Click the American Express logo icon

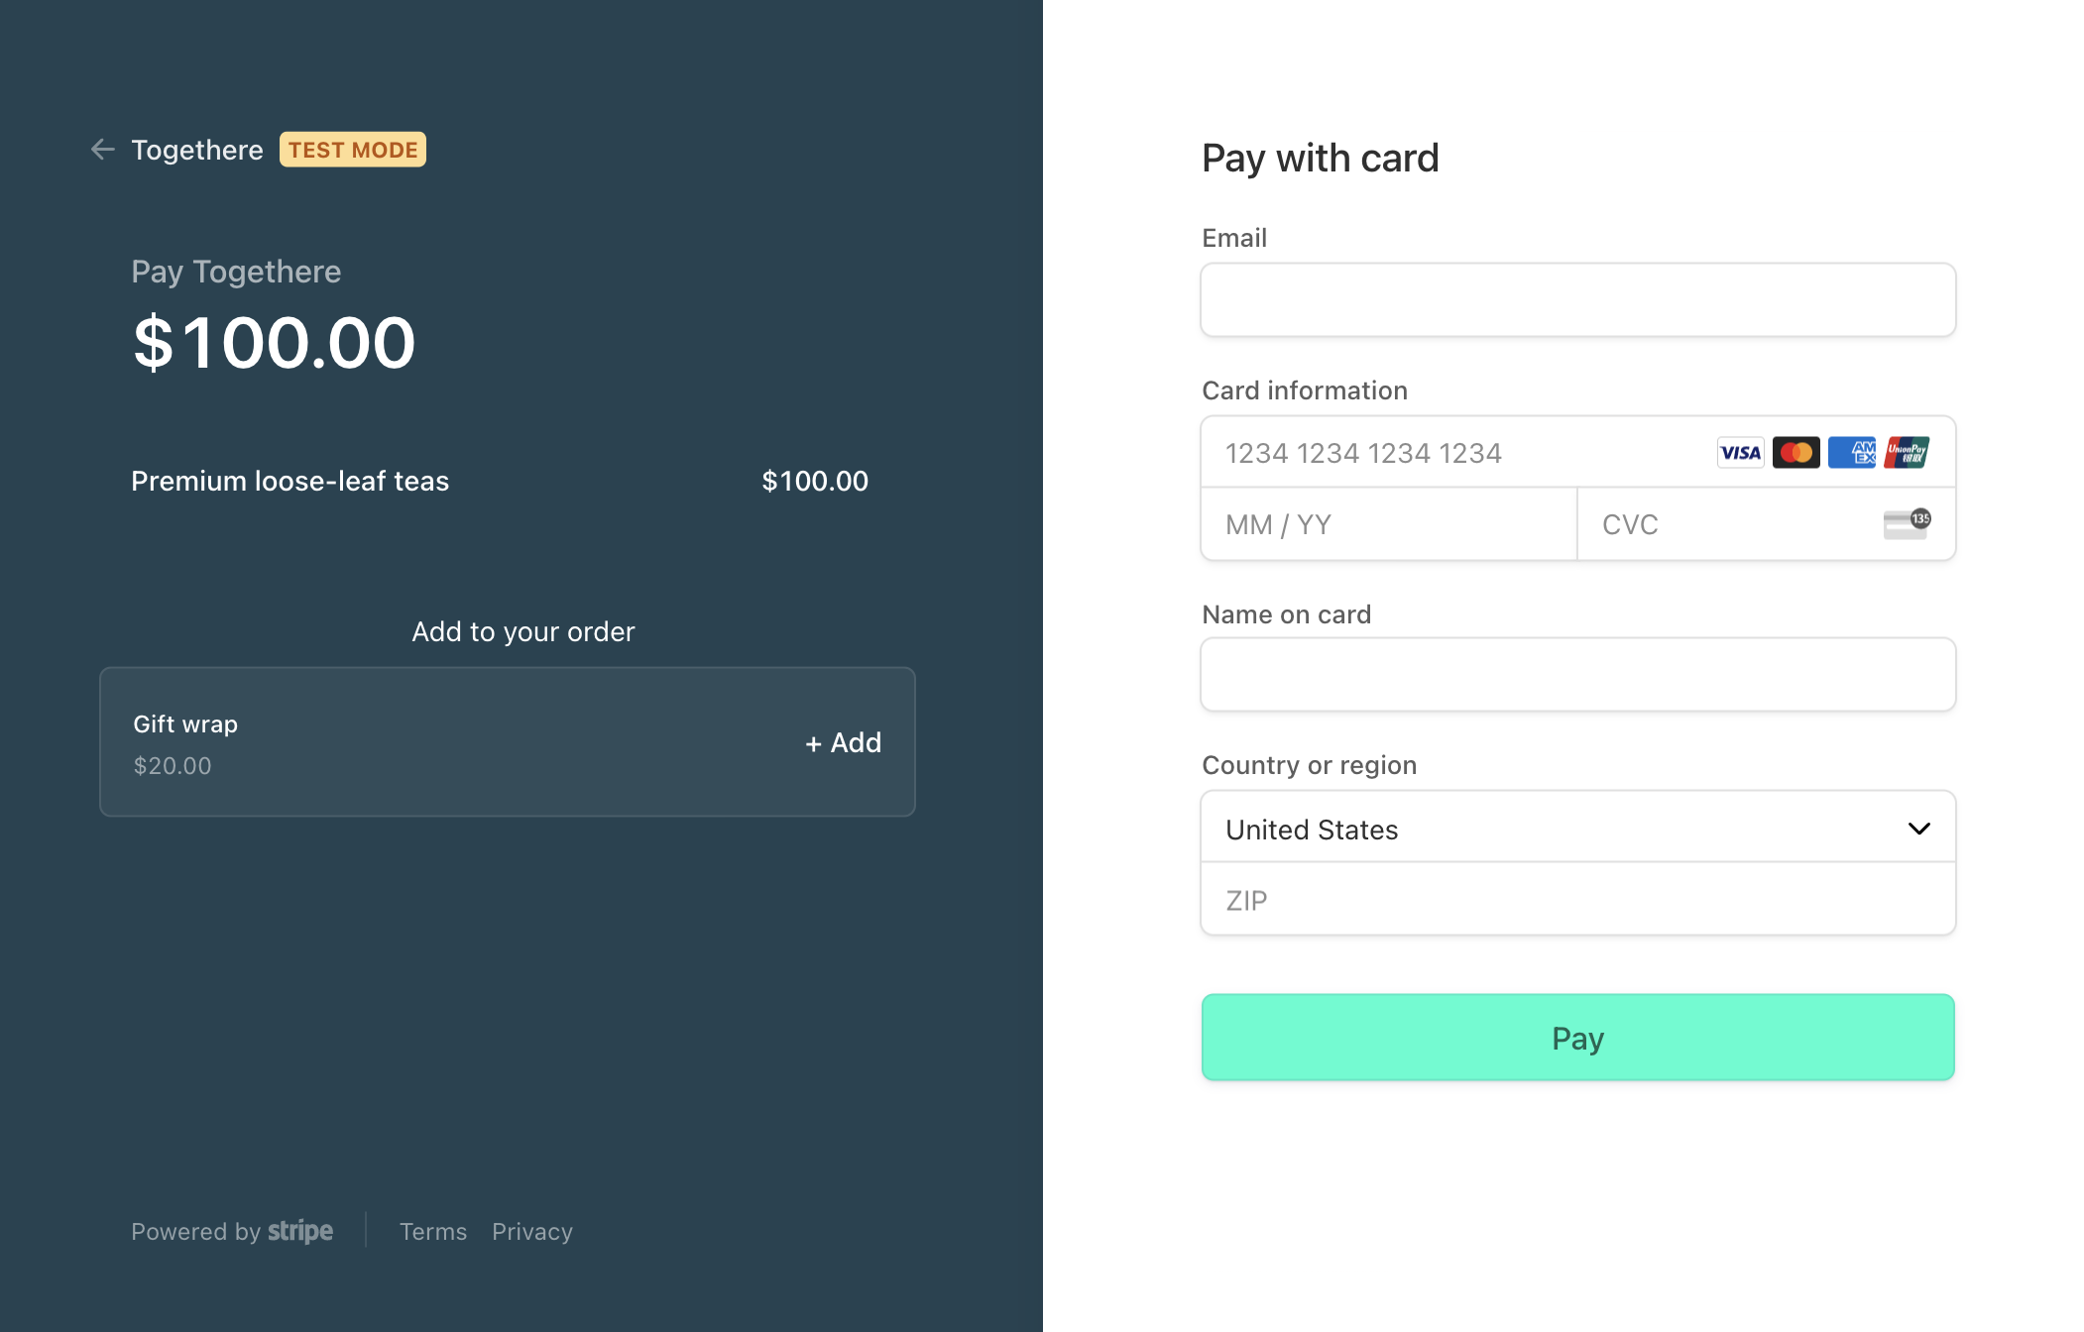pos(1851,453)
